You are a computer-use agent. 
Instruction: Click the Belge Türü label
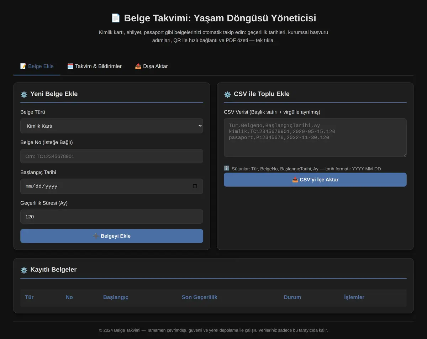tap(33, 112)
